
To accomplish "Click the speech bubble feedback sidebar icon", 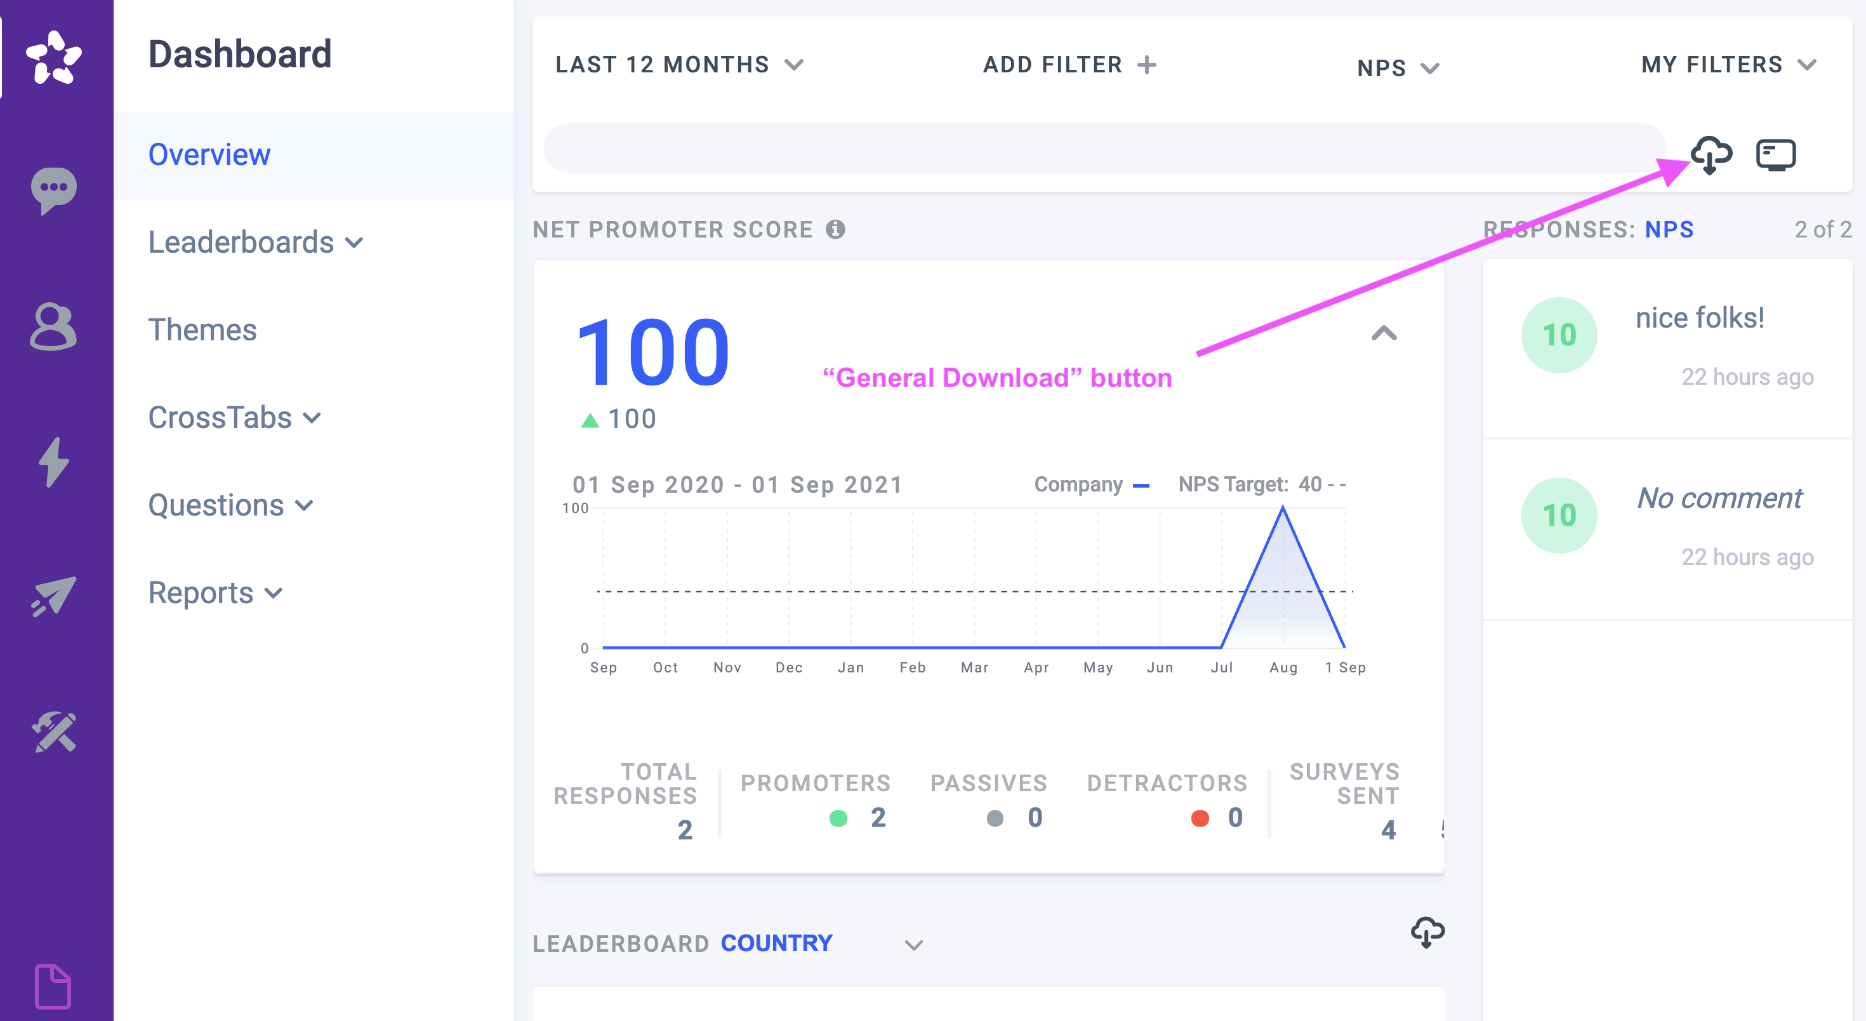I will point(53,190).
